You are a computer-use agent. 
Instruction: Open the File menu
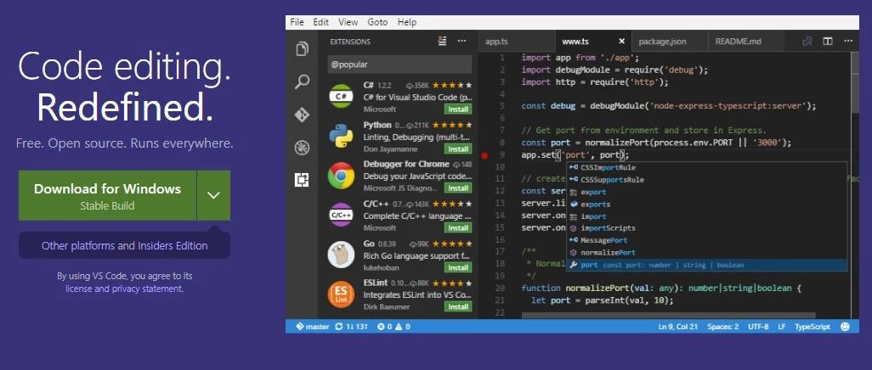(297, 22)
